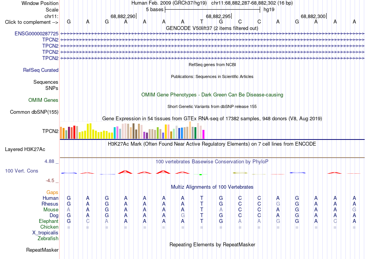Viewport: 365px width, 259px height.
Task: Click the Layered H3K27Ac track label
Action: point(25,149)
